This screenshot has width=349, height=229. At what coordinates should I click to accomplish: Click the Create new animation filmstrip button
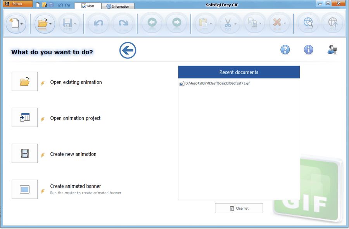25,154
